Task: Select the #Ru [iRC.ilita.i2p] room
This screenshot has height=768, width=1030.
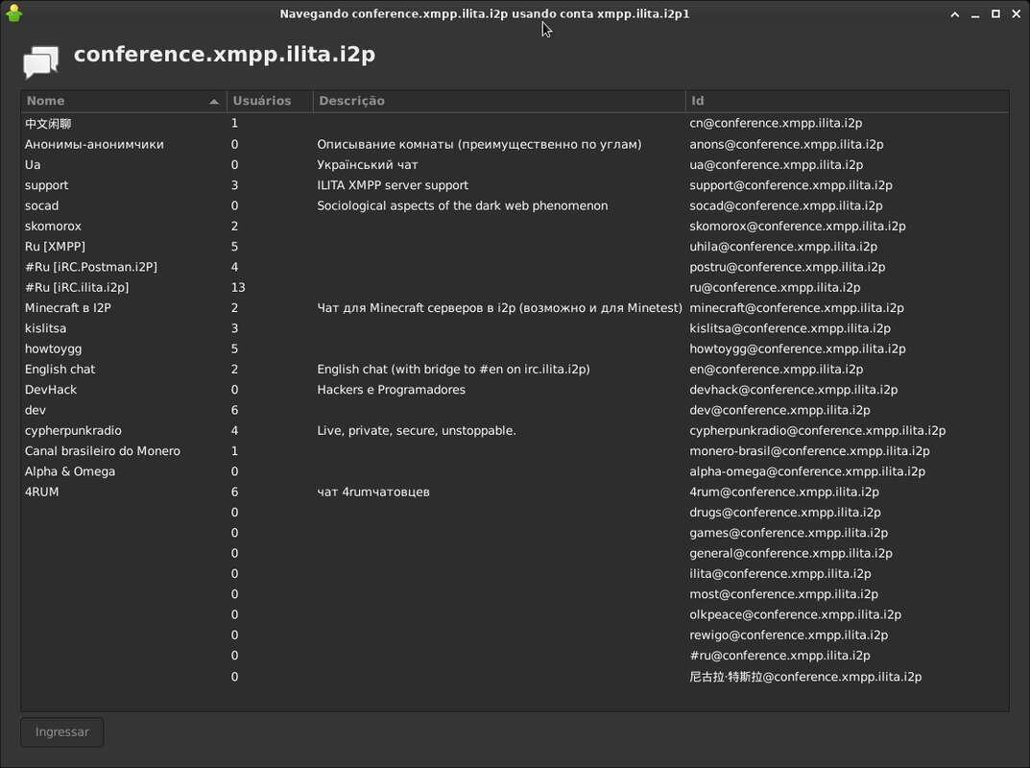Action: click(x=515, y=287)
